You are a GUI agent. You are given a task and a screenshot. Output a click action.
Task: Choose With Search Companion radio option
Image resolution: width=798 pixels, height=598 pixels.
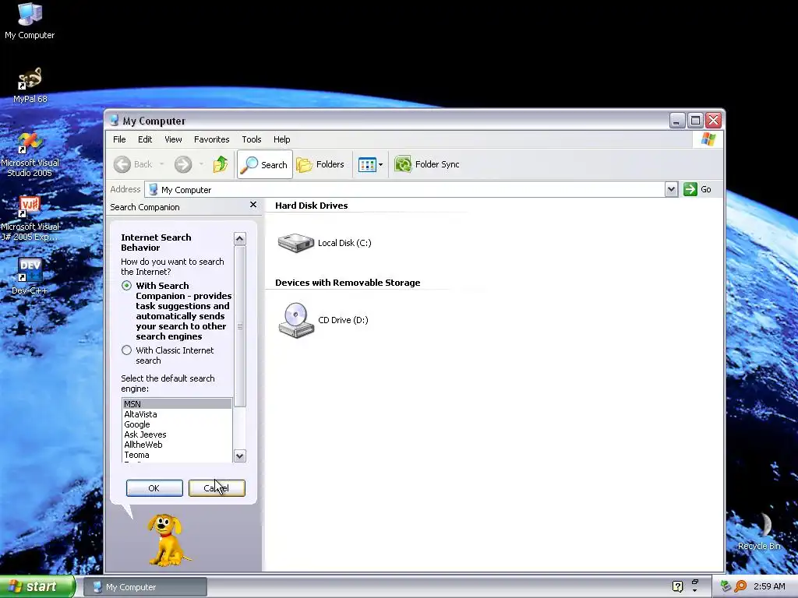click(x=127, y=286)
